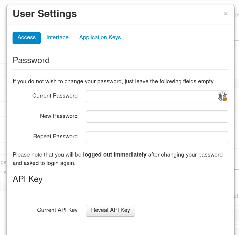Click the highlighted blue Access button
This screenshot has width=239, height=235.
[x=27, y=38]
